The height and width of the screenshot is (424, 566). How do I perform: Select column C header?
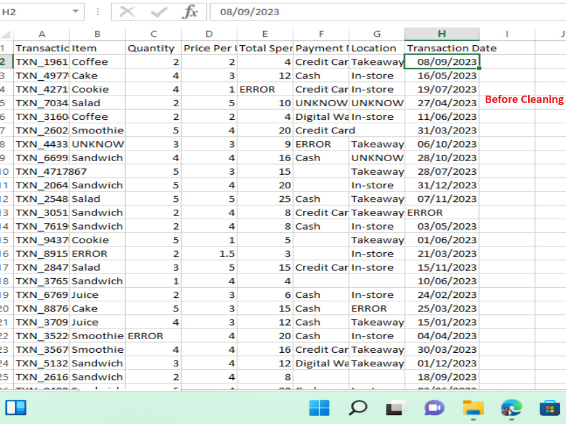(x=153, y=34)
